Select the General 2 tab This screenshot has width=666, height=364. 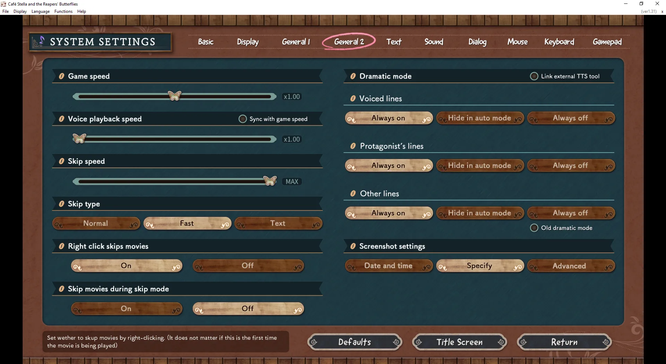click(349, 42)
